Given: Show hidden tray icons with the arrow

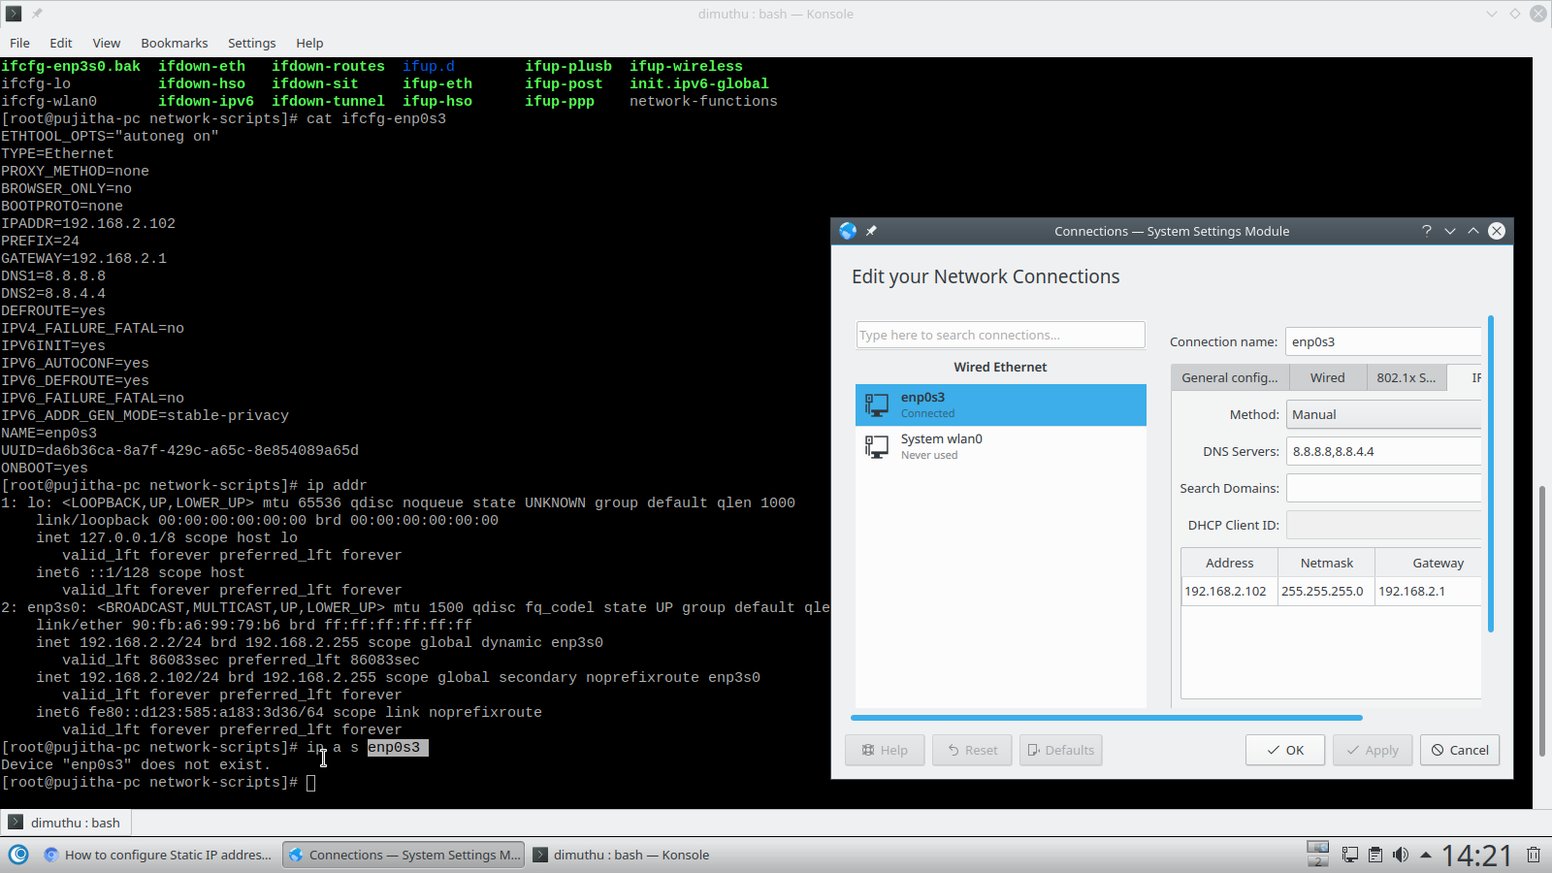Looking at the screenshot, I should (1426, 855).
